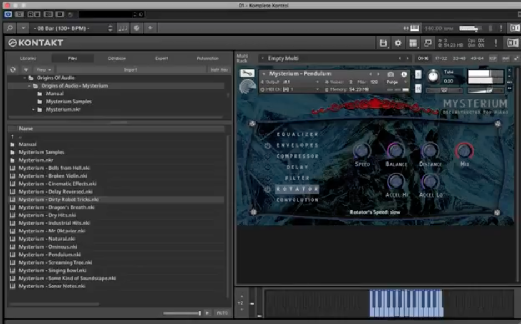Viewport: 521px width, 324px height.
Task: Click the Instr Nav button
Action: pos(219,70)
